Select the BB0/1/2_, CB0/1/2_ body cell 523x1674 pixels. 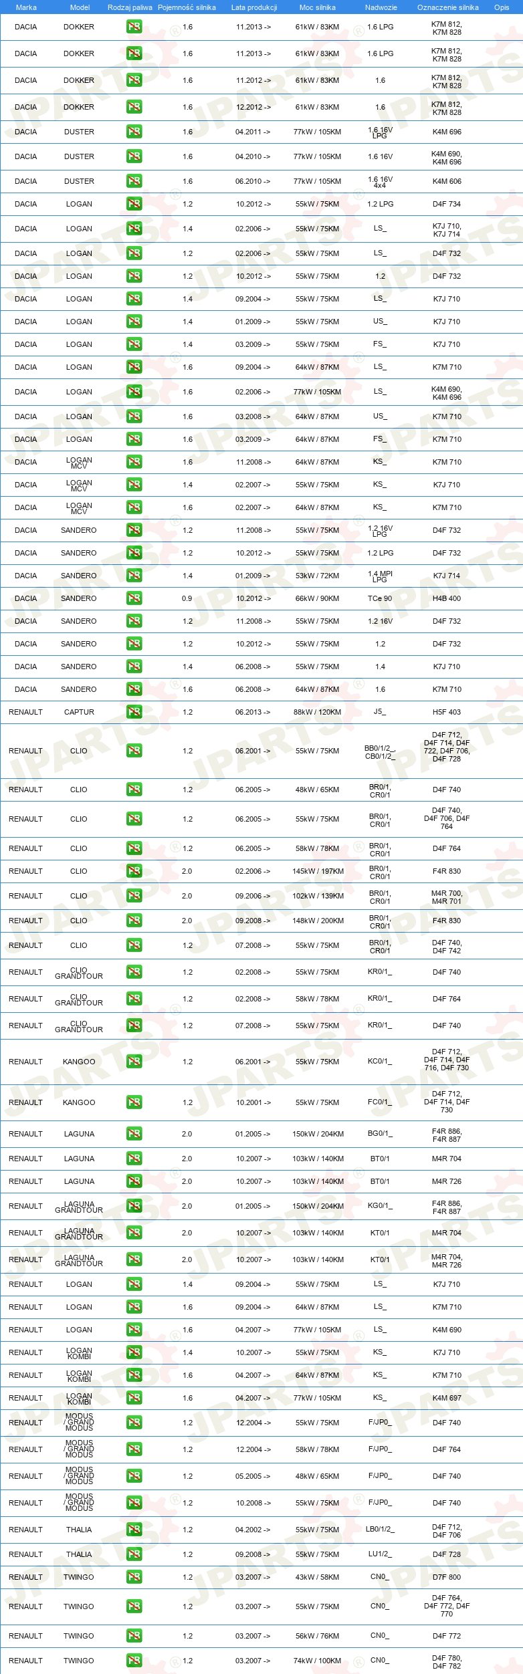[x=380, y=752]
